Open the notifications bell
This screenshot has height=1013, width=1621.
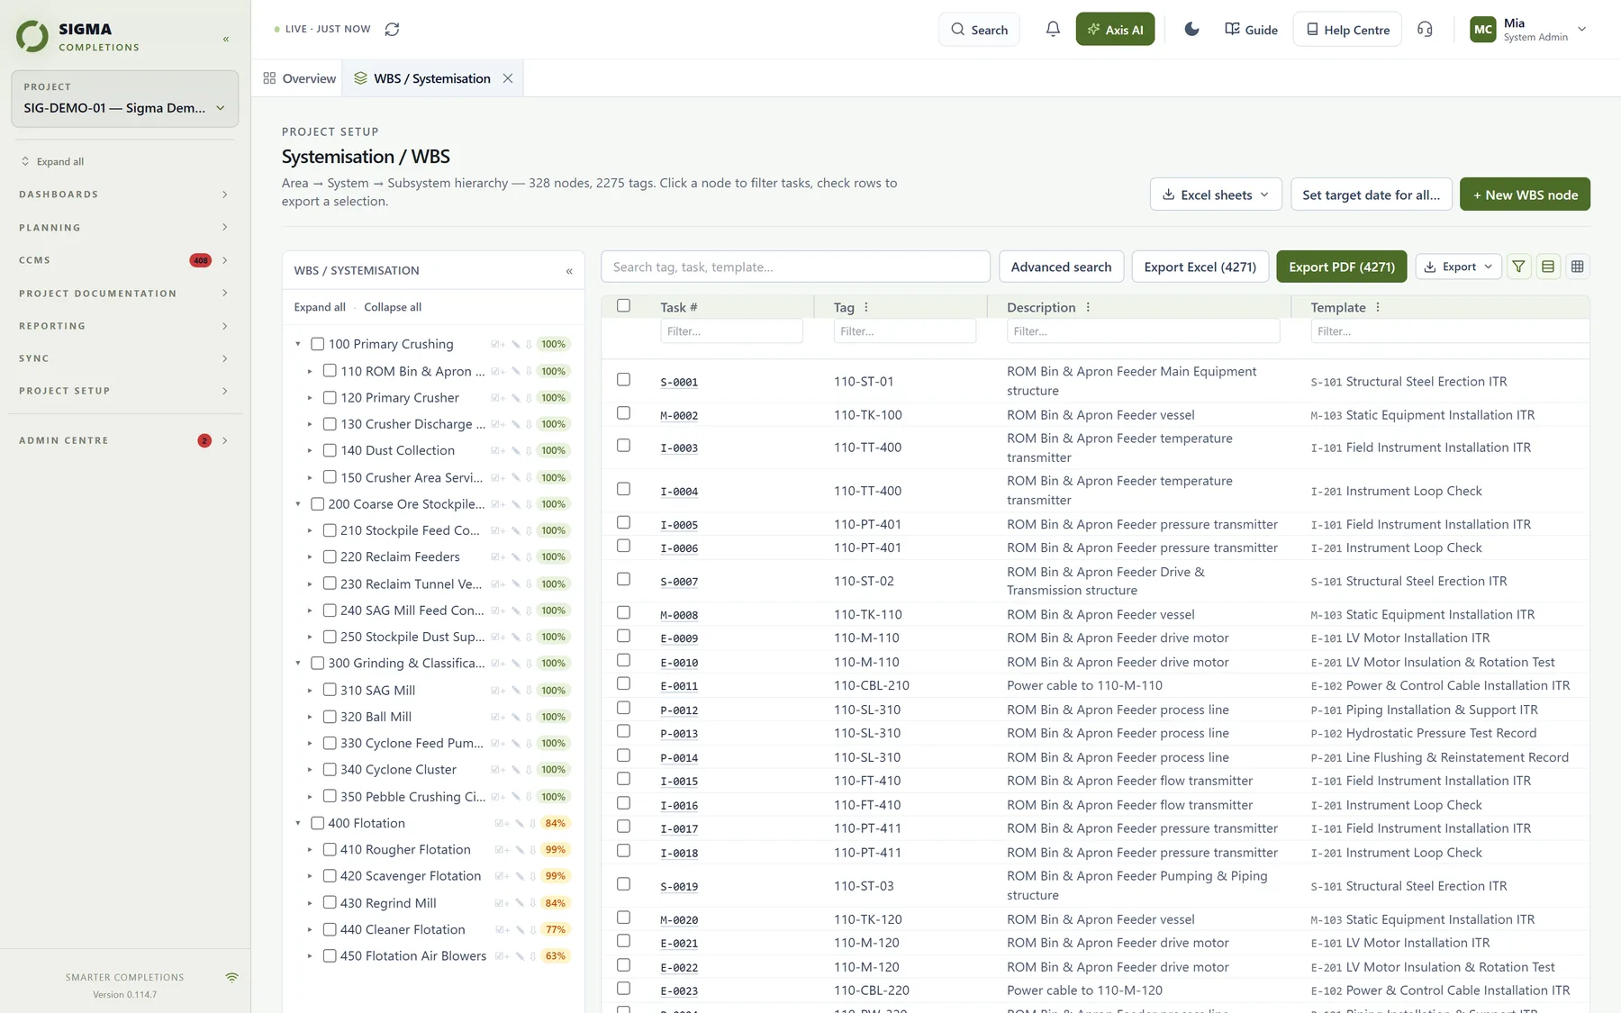(1053, 29)
